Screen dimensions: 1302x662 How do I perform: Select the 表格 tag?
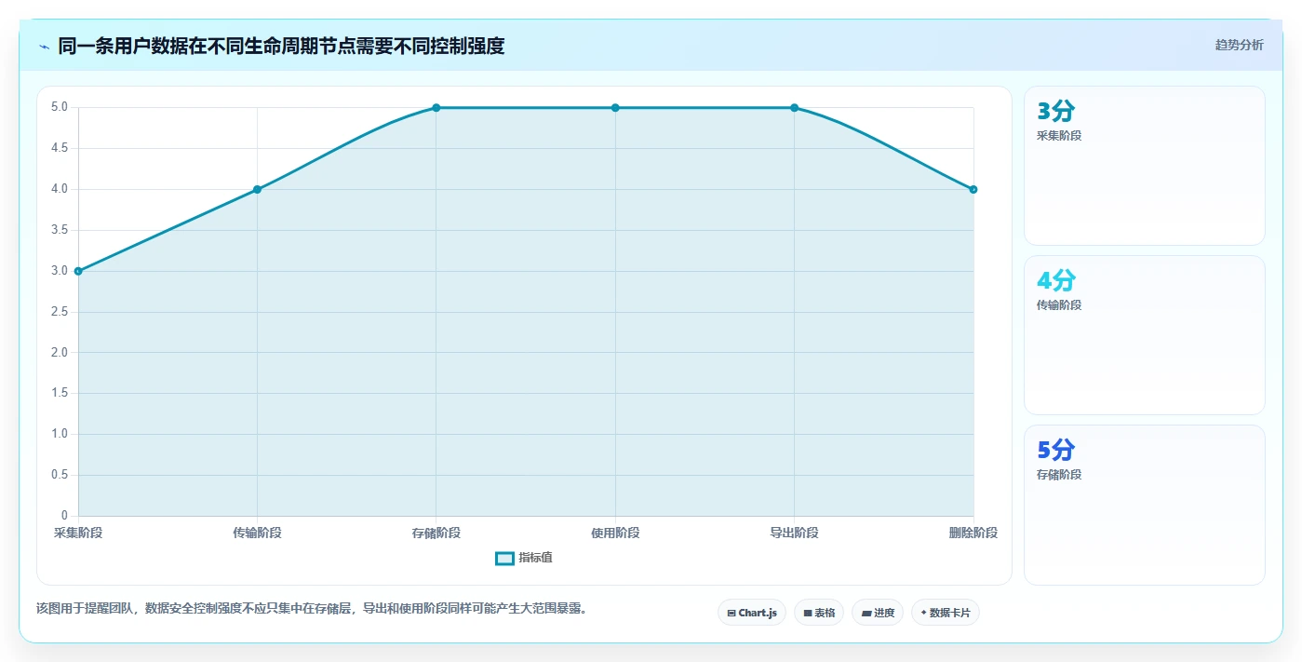point(819,613)
